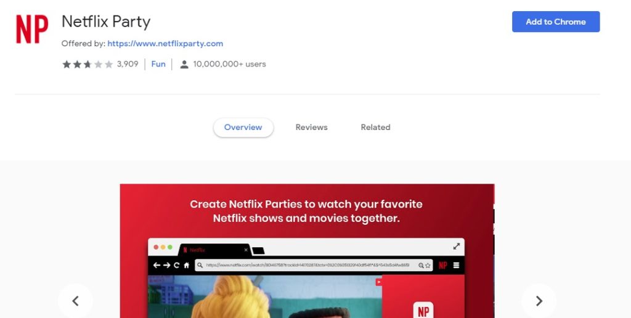Screen dimensions: 631x318
Task: Open the Fun category link
Action: [158, 64]
